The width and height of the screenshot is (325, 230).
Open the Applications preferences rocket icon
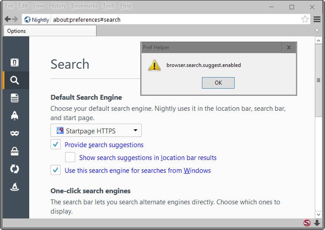coord(15,116)
